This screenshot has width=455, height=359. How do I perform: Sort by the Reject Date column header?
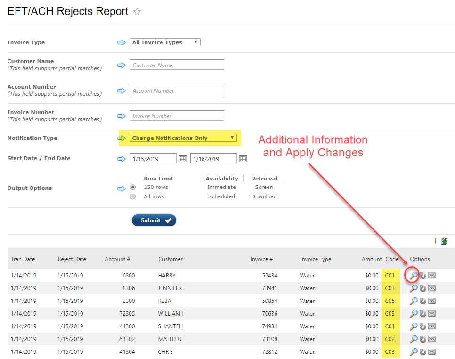coord(72,259)
